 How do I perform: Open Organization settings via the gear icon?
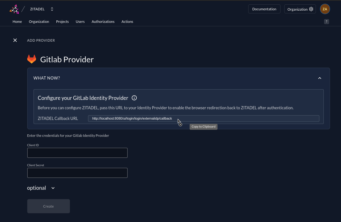point(311,9)
